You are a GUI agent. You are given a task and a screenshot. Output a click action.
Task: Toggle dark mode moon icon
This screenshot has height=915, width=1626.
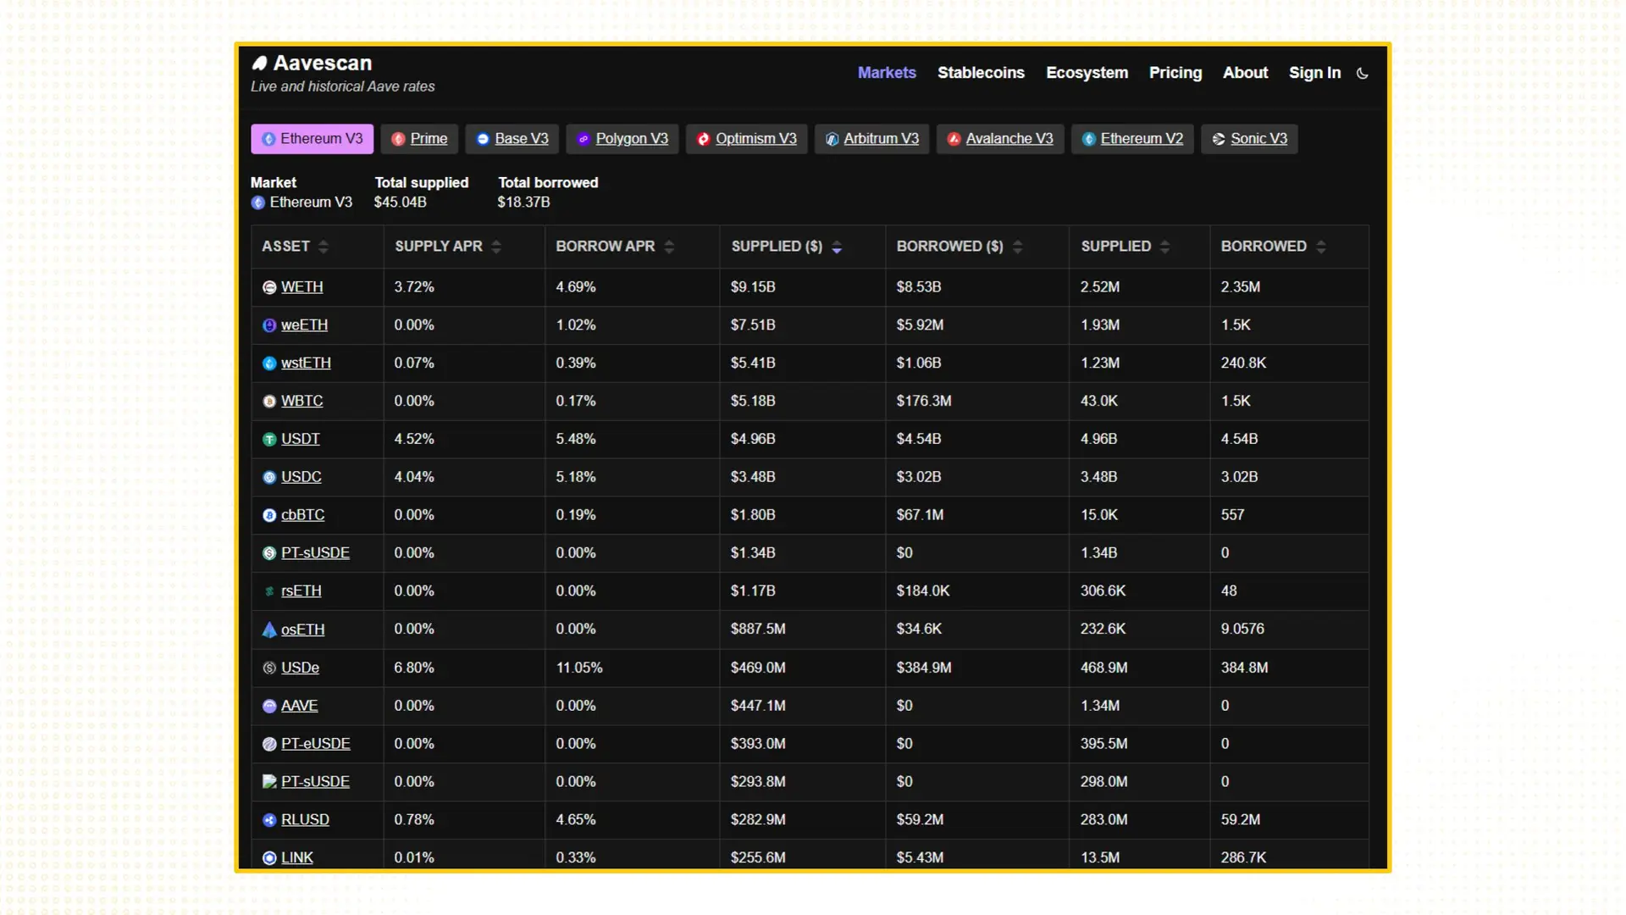click(x=1362, y=74)
